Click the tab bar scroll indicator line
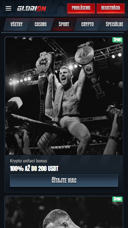This screenshot has height=228, width=128. point(62,32)
